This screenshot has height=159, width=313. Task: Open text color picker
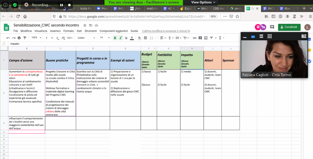[x=132, y=38]
